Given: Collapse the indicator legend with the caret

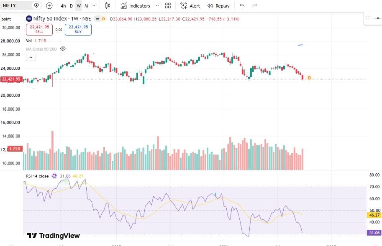Looking at the screenshot, I should click(x=31, y=57).
